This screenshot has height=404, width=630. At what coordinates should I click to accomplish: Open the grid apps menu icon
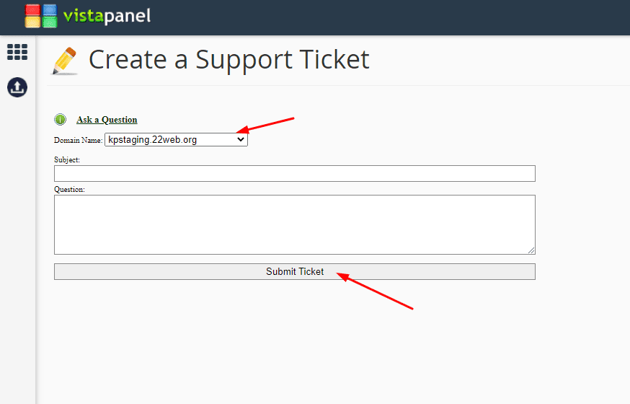17,52
